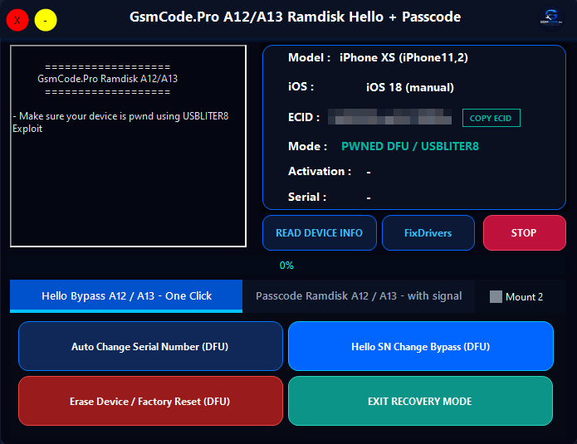Click the 'PWNED DFU / USBLITER8' mode text
The width and height of the screenshot is (577, 444).
tap(410, 146)
